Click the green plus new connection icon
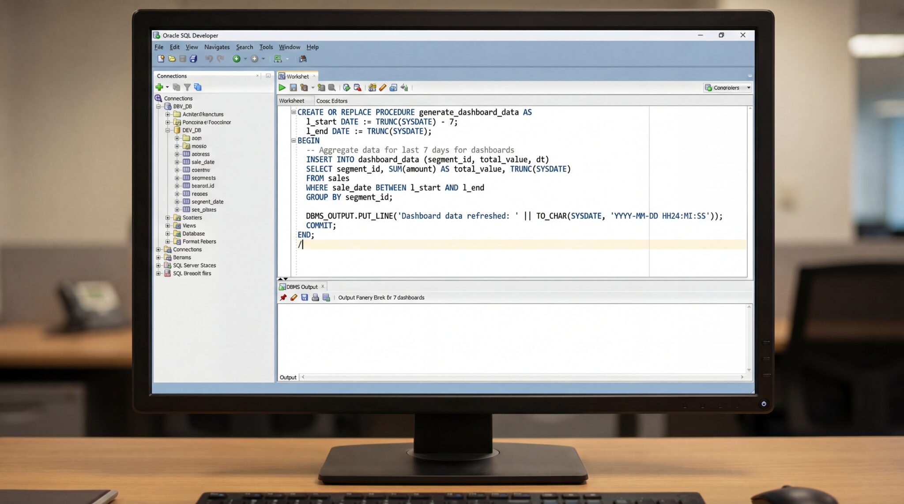This screenshot has height=504, width=904. [159, 87]
